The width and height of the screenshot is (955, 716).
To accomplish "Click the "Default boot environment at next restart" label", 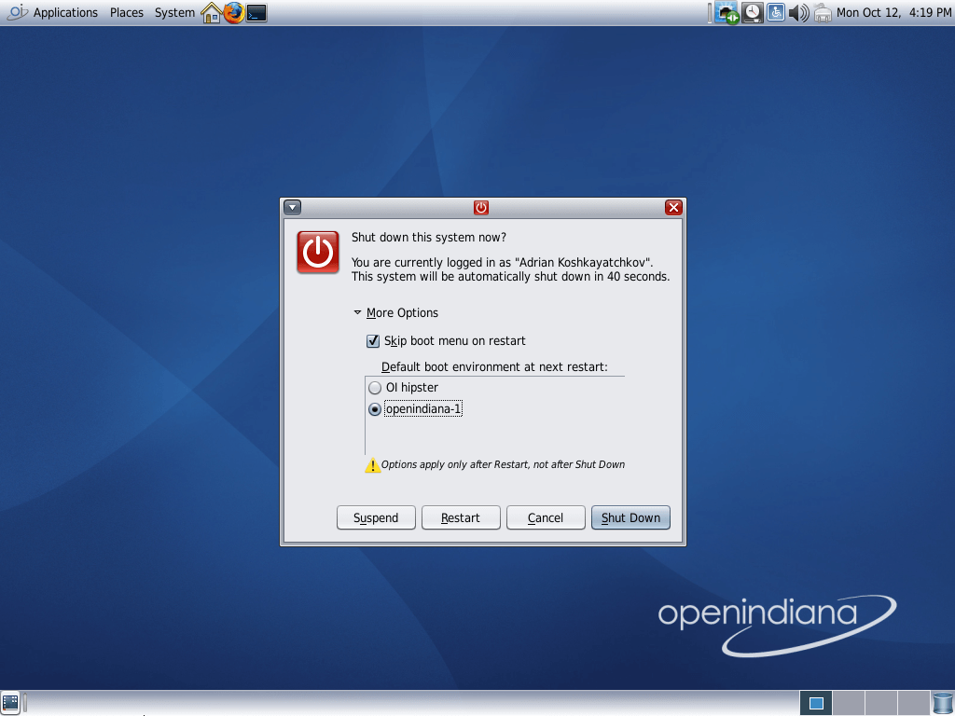I will (494, 367).
